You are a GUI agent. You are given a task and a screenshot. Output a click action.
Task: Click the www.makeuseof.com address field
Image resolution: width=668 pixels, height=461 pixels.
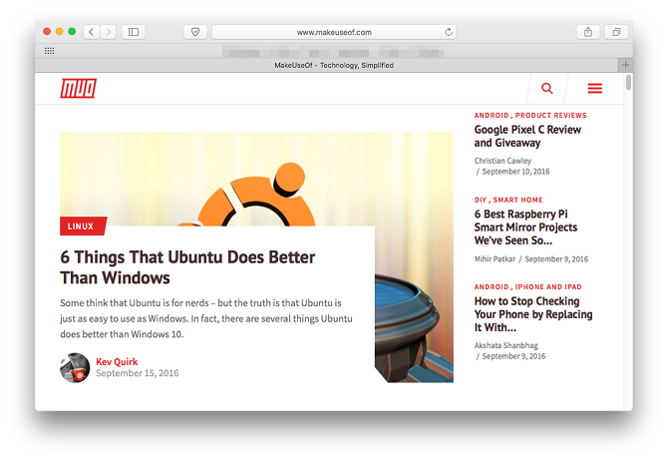pyautogui.click(x=334, y=32)
